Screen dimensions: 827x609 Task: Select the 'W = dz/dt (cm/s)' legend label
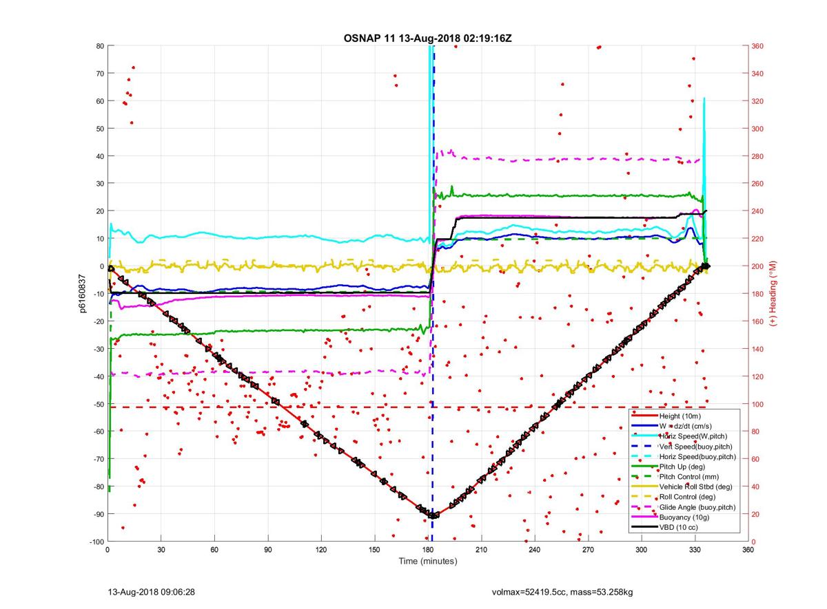687,427
